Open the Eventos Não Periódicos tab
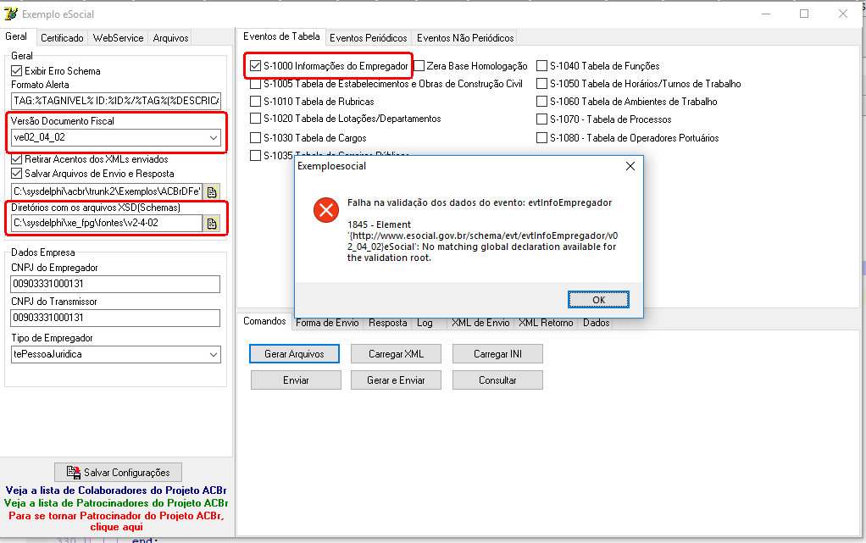Image resolution: width=866 pixels, height=543 pixels. (465, 37)
